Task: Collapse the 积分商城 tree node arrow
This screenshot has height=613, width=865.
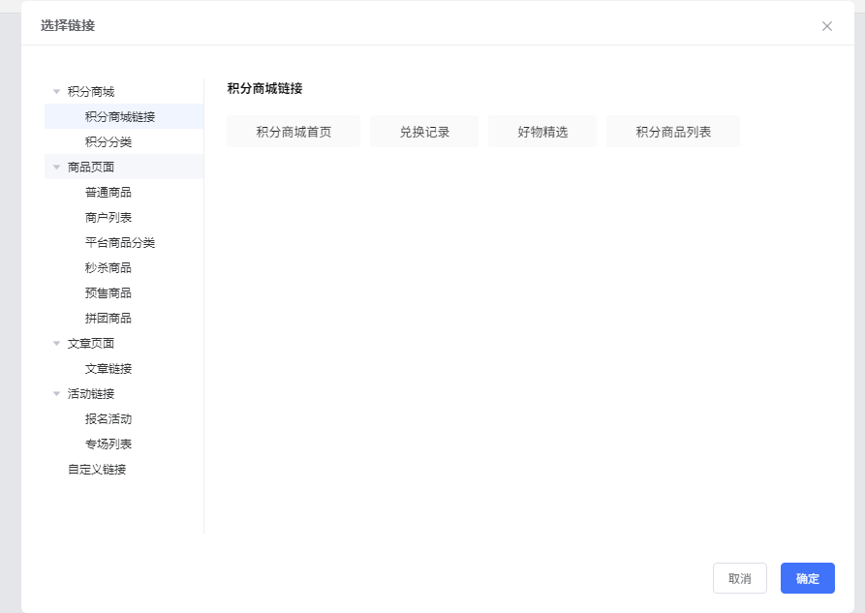Action: [57, 92]
